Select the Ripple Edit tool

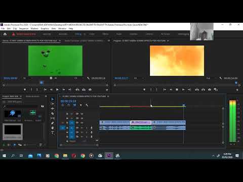pyautogui.click(x=53, y=109)
